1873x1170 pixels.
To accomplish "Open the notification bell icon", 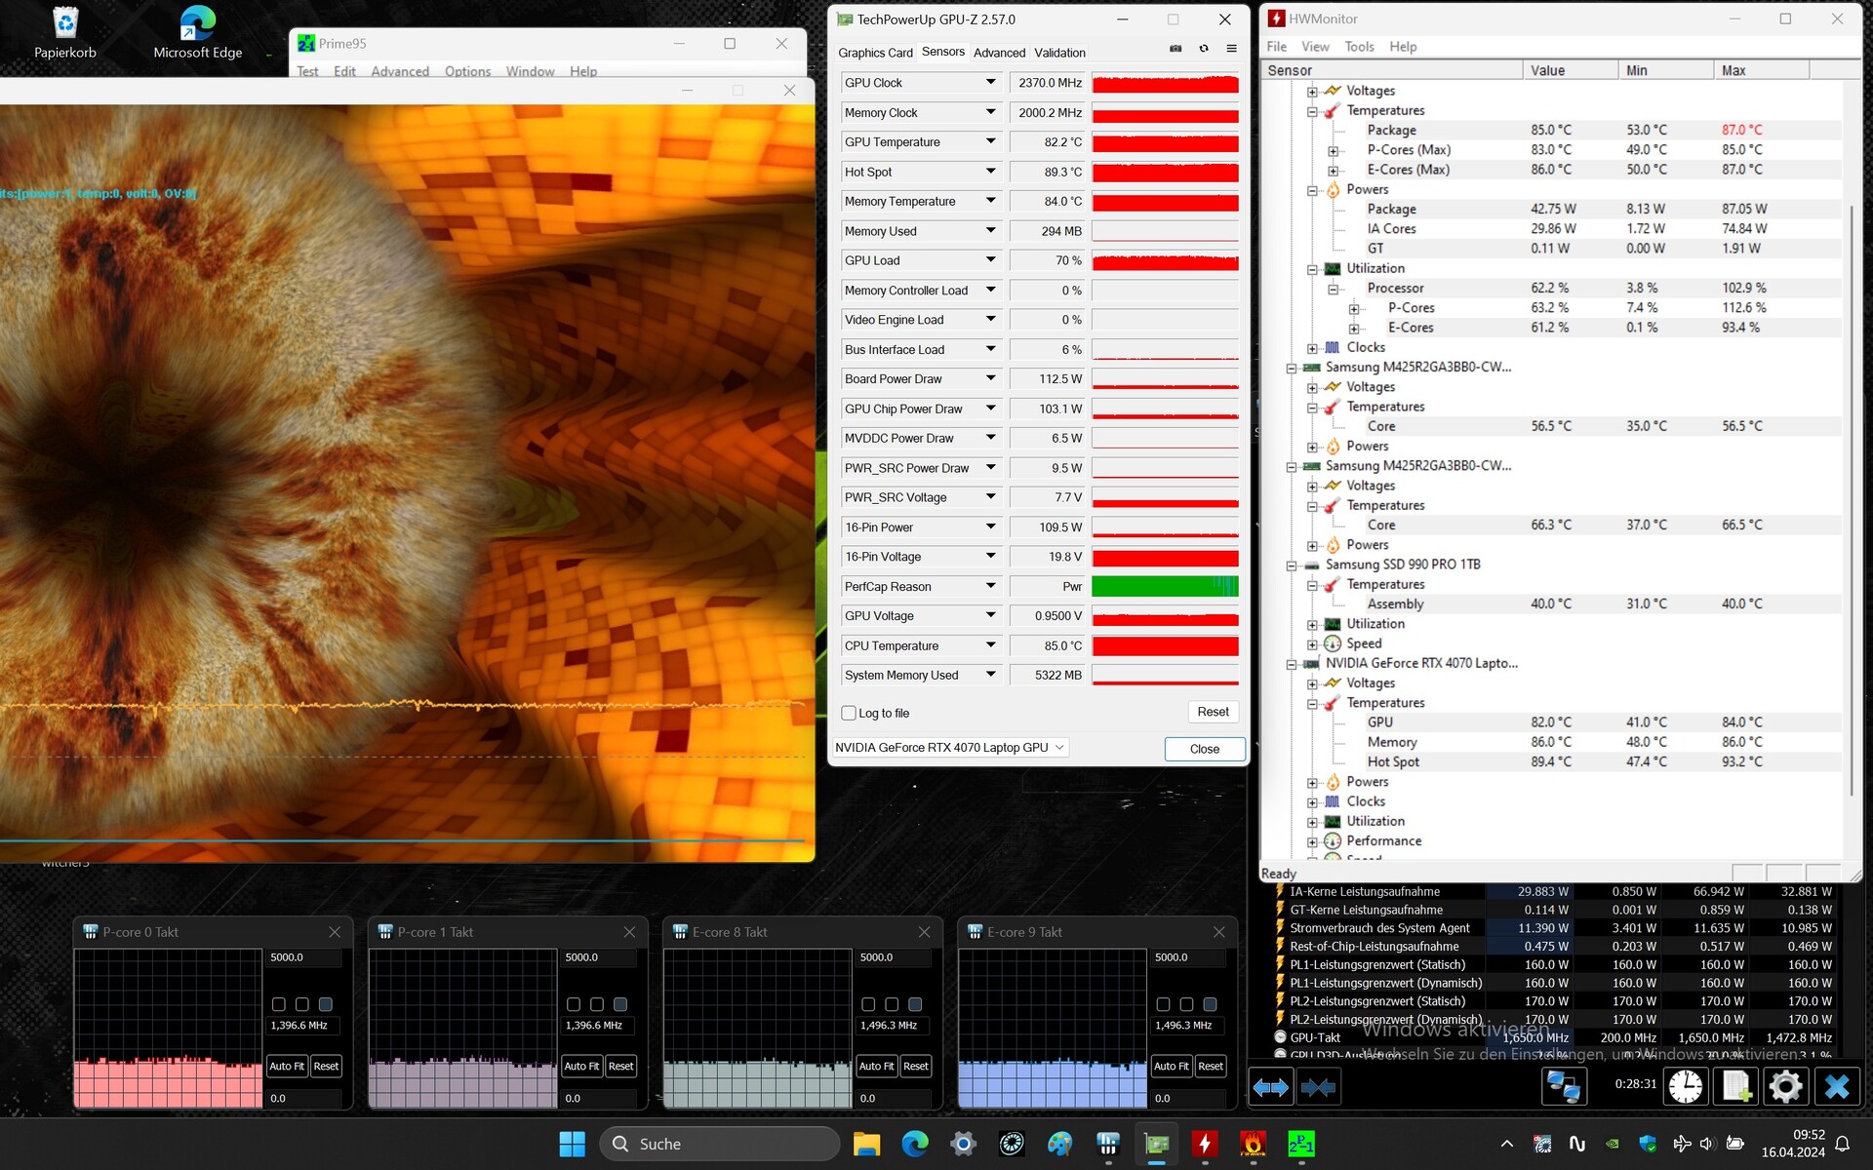I will (1843, 1144).
